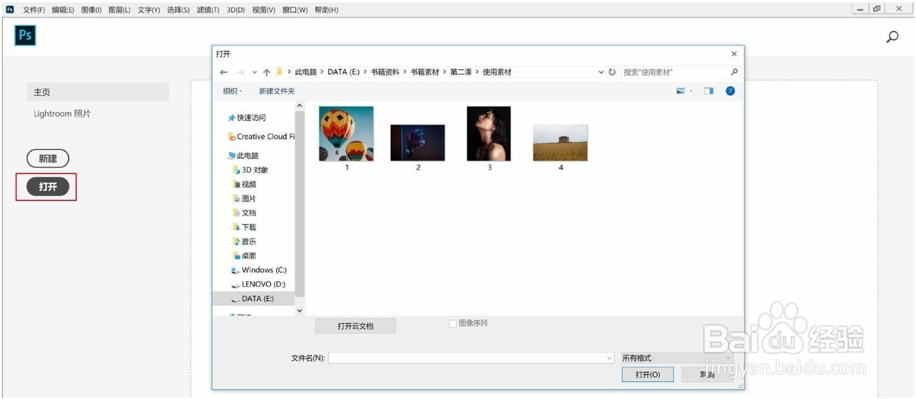The image size is (916, 399).
Task: Open the 3D(D) menu
Action: (x=236, y=10)
